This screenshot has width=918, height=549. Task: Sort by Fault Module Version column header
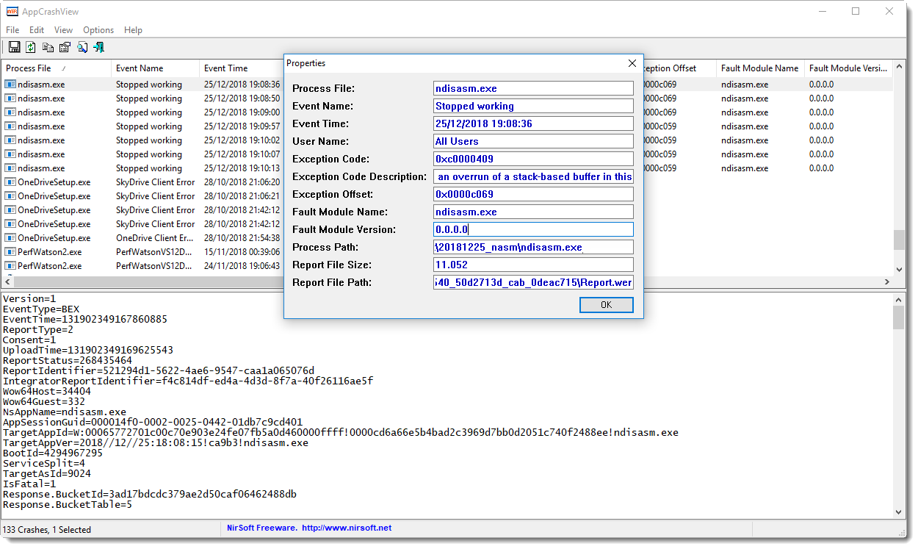tap(848, 68)
